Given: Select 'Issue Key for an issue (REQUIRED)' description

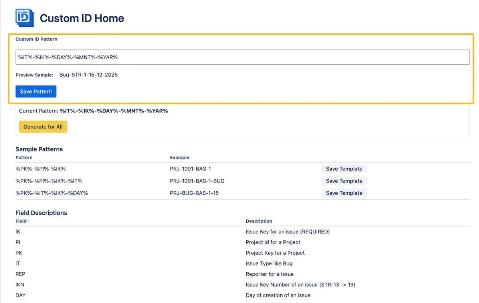Looking at the screenshot, I should pos(288,232).
